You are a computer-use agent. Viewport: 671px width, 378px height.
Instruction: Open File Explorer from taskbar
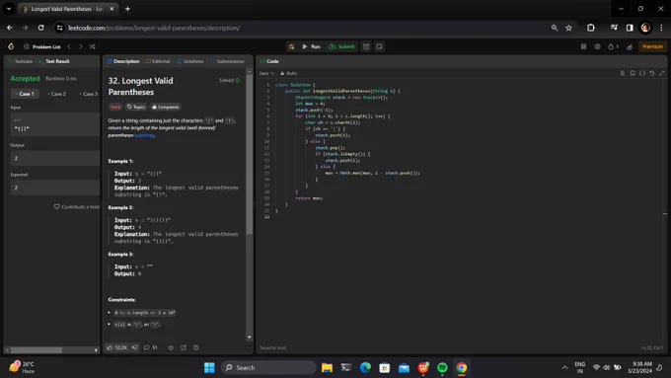(x=327, y=368)
